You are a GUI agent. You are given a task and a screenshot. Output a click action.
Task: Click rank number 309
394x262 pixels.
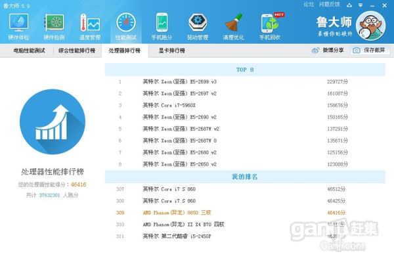pyautogui.click(x=120, y=213)
